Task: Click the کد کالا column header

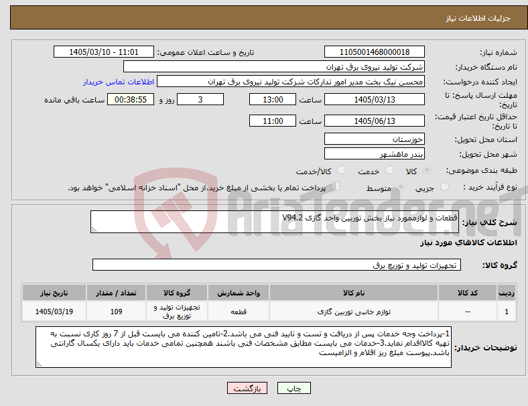Action: [x=468, y=293]
